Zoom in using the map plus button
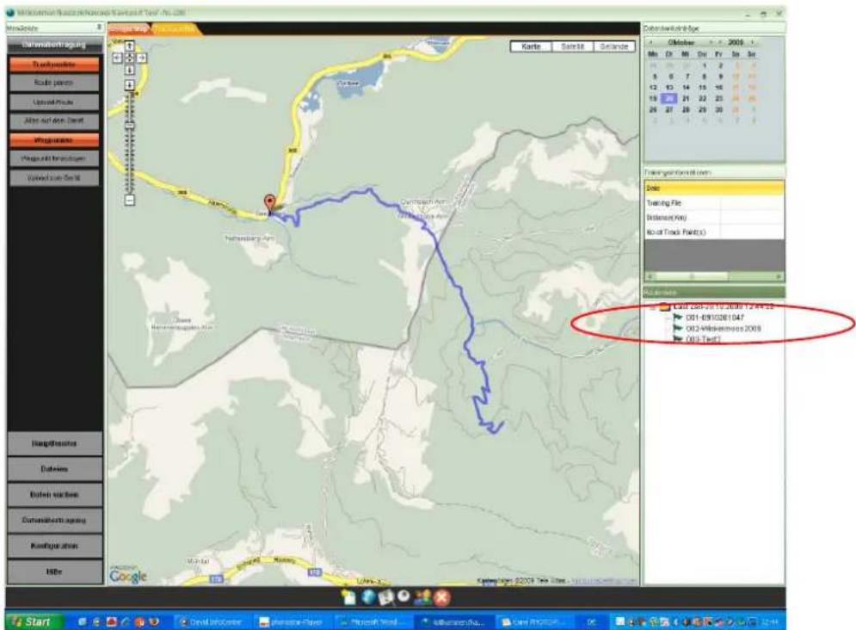Viewport: 856px width, 630px height. pyautogui.click(x=129, y=84)
